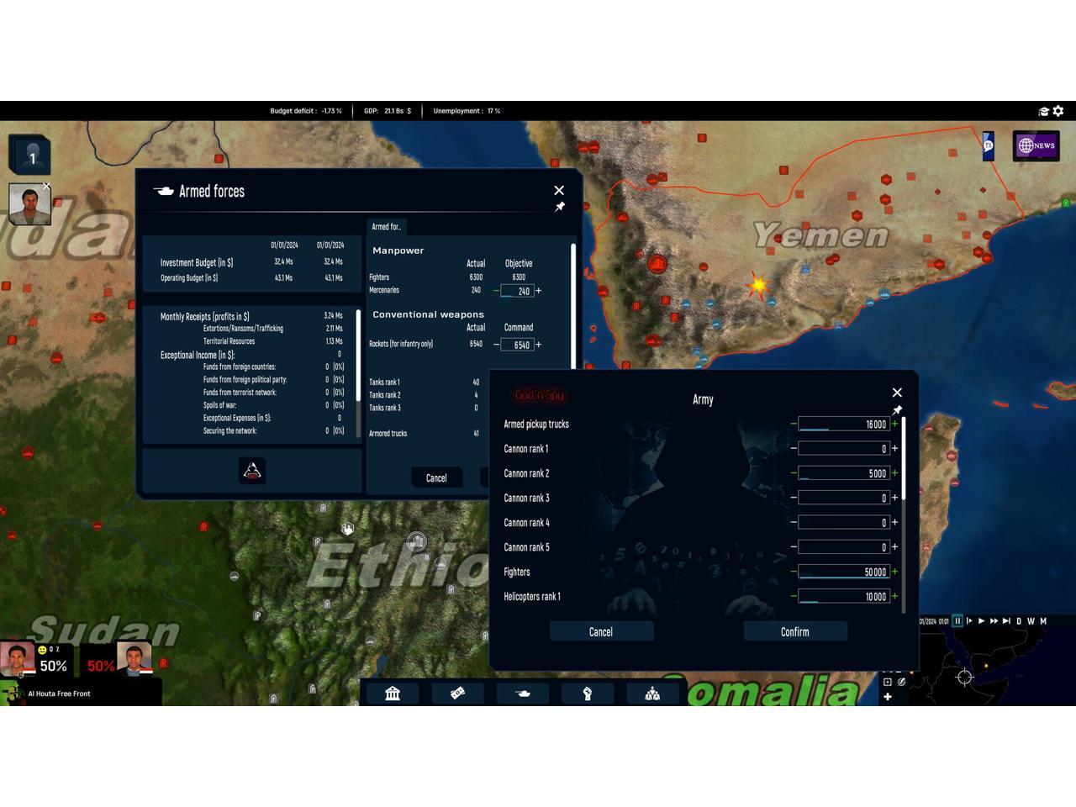
Task: Cancel the Army dialog
Action: pos(601,632)
